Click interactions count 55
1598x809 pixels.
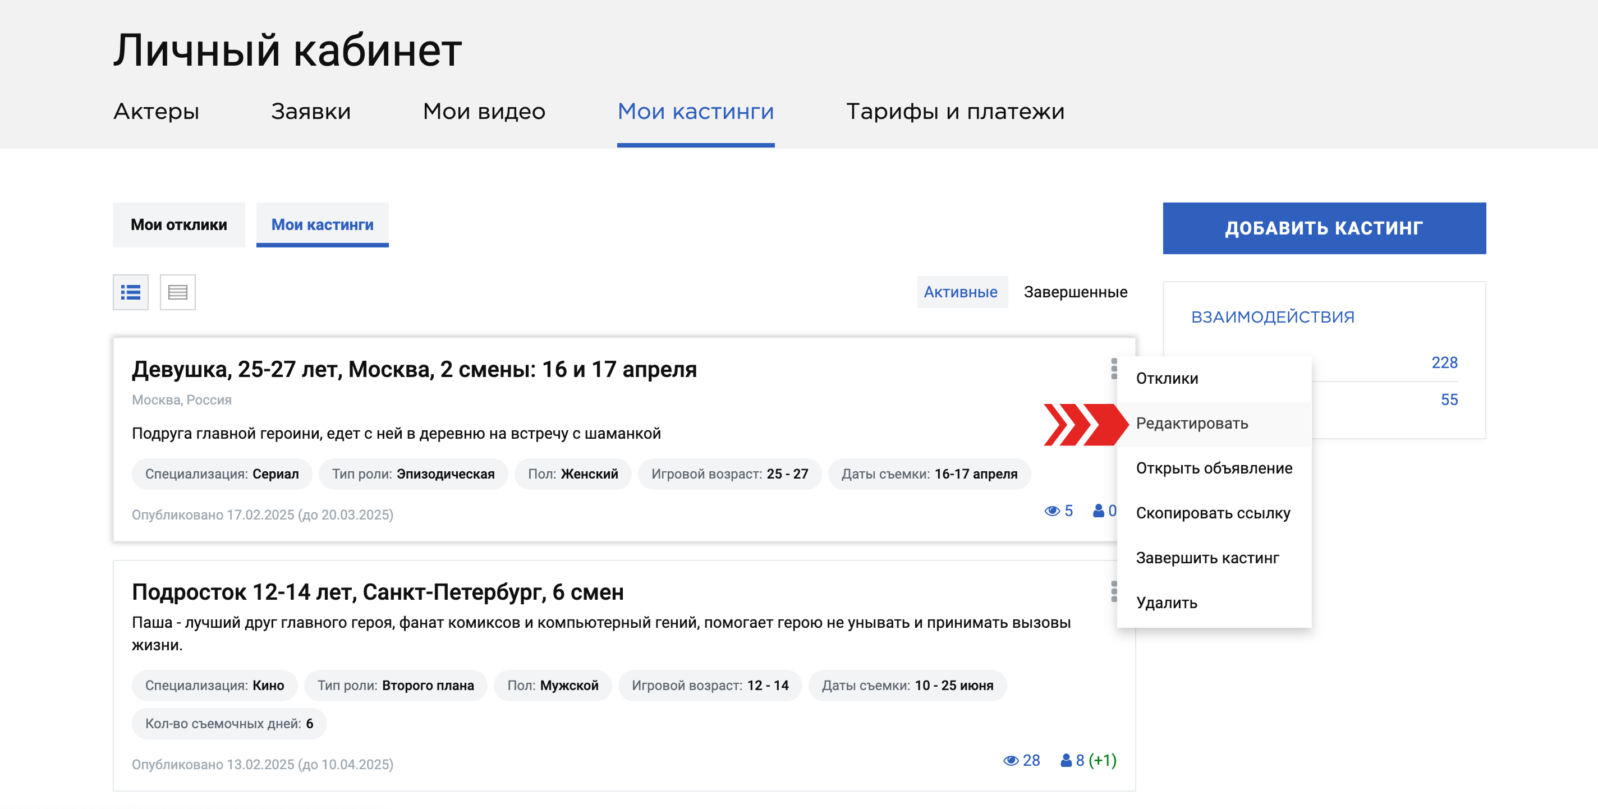click(x=1449, y=400)
